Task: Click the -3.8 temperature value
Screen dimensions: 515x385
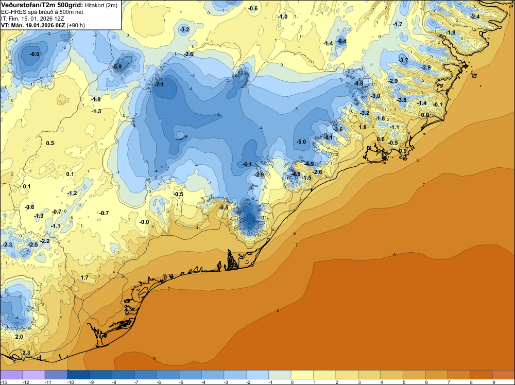Action: point(402,100)
